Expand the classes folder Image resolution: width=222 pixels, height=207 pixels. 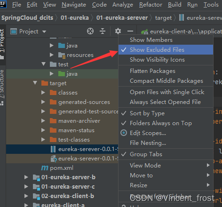point(43,93)
